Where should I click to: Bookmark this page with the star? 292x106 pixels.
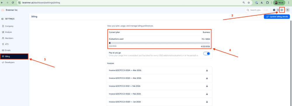(x=249, y=3)
